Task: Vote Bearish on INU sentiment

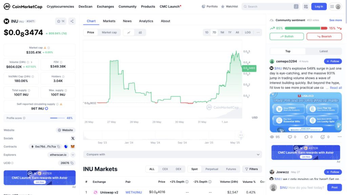Action: coord(324,36)
